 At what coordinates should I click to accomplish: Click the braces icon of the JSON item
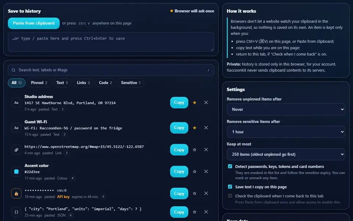[17, 212]
